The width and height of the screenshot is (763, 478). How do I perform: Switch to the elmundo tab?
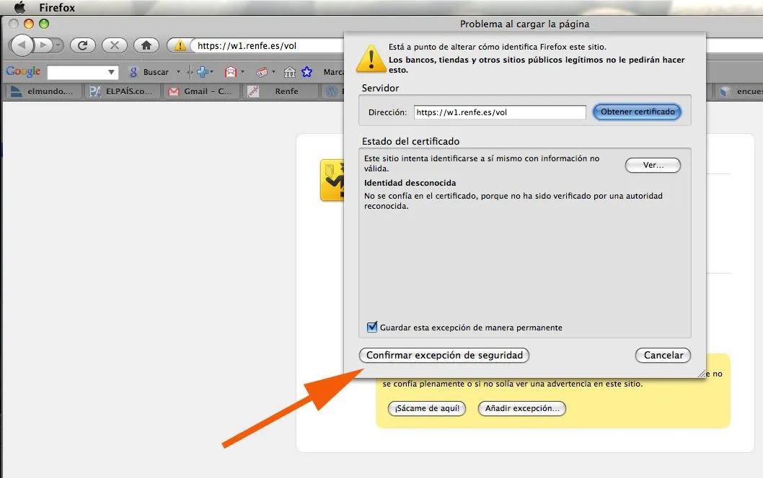click(43, 91)
